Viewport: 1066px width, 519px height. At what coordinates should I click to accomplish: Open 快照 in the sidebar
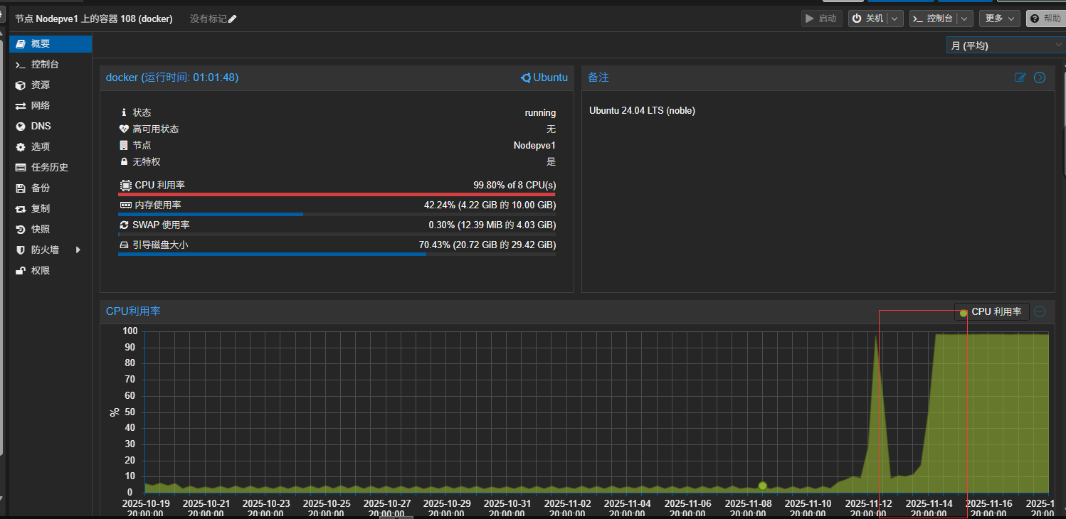click(x=41, y=229)
